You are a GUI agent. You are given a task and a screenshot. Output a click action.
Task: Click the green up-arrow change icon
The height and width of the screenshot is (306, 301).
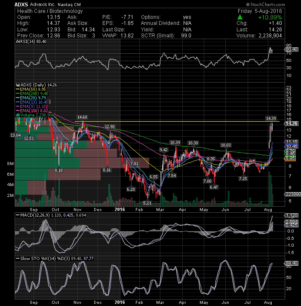[240, 17]
